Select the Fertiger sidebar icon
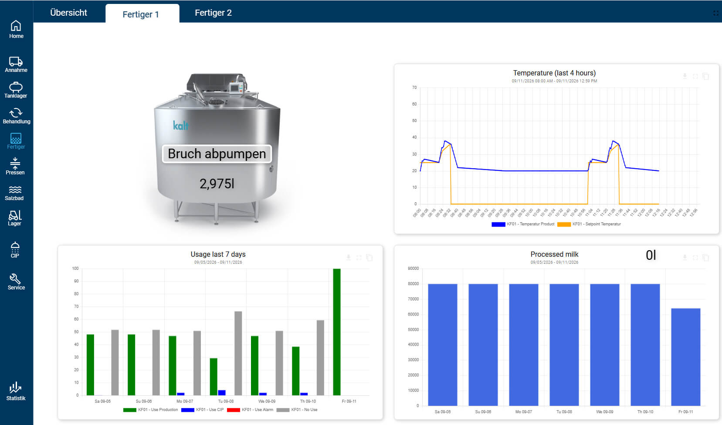722x425 pixels. point(16,141)
